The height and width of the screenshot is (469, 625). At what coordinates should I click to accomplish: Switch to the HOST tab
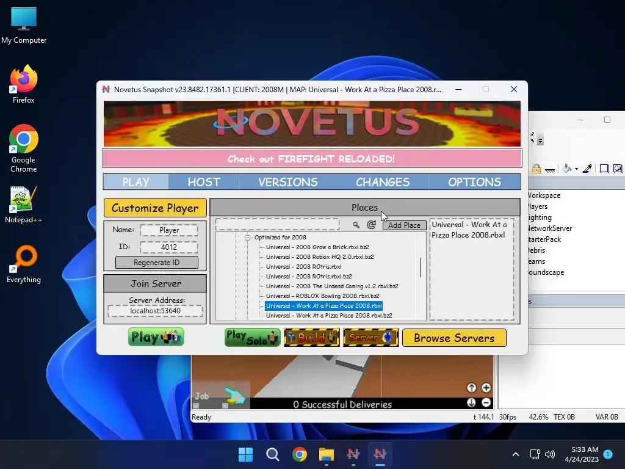[204, 182]
